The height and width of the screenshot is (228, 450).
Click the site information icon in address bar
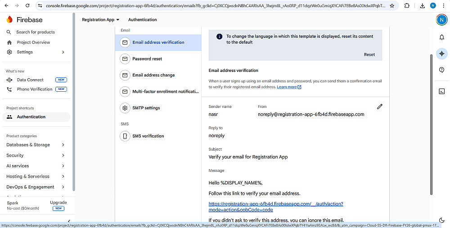tap(40, 5)
